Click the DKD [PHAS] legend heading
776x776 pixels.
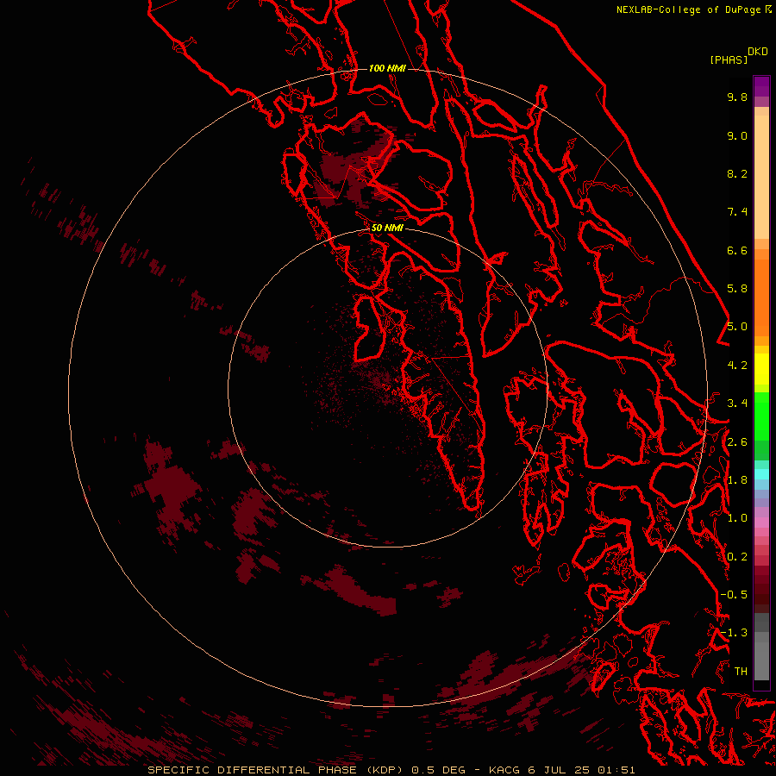tap(738, 55)
